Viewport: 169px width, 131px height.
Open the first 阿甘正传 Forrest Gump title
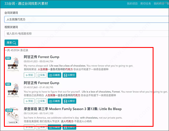(41, 57)
